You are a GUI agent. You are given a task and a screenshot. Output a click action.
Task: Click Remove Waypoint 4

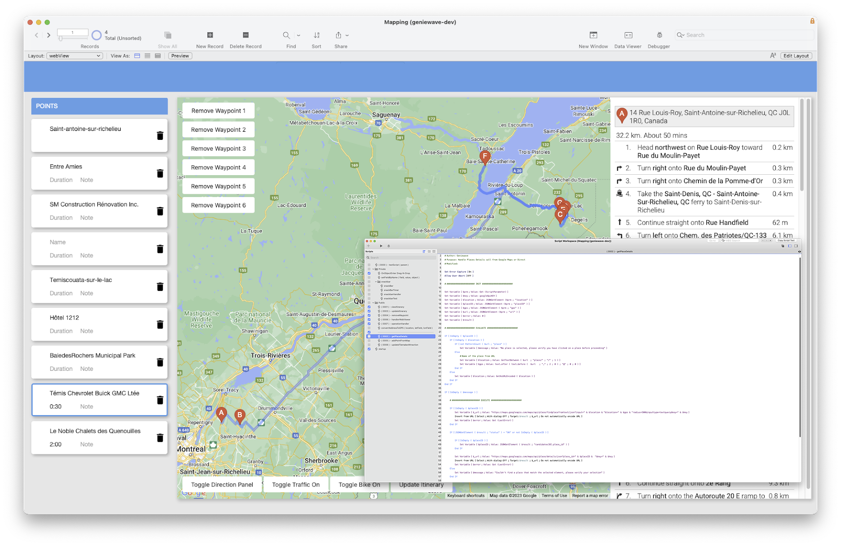pyautogui.click(x=219, y=168)
